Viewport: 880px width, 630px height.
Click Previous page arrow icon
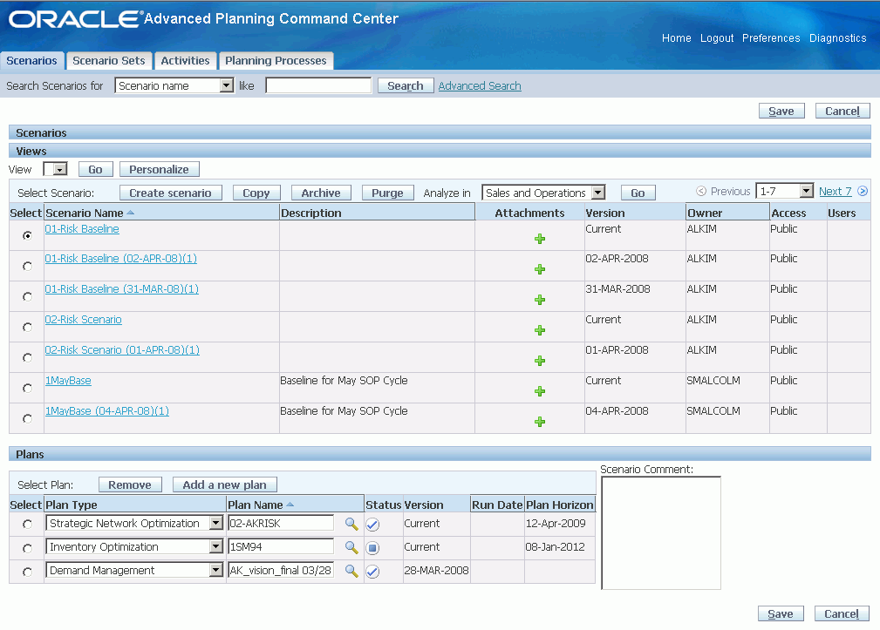tap(701, 191)
